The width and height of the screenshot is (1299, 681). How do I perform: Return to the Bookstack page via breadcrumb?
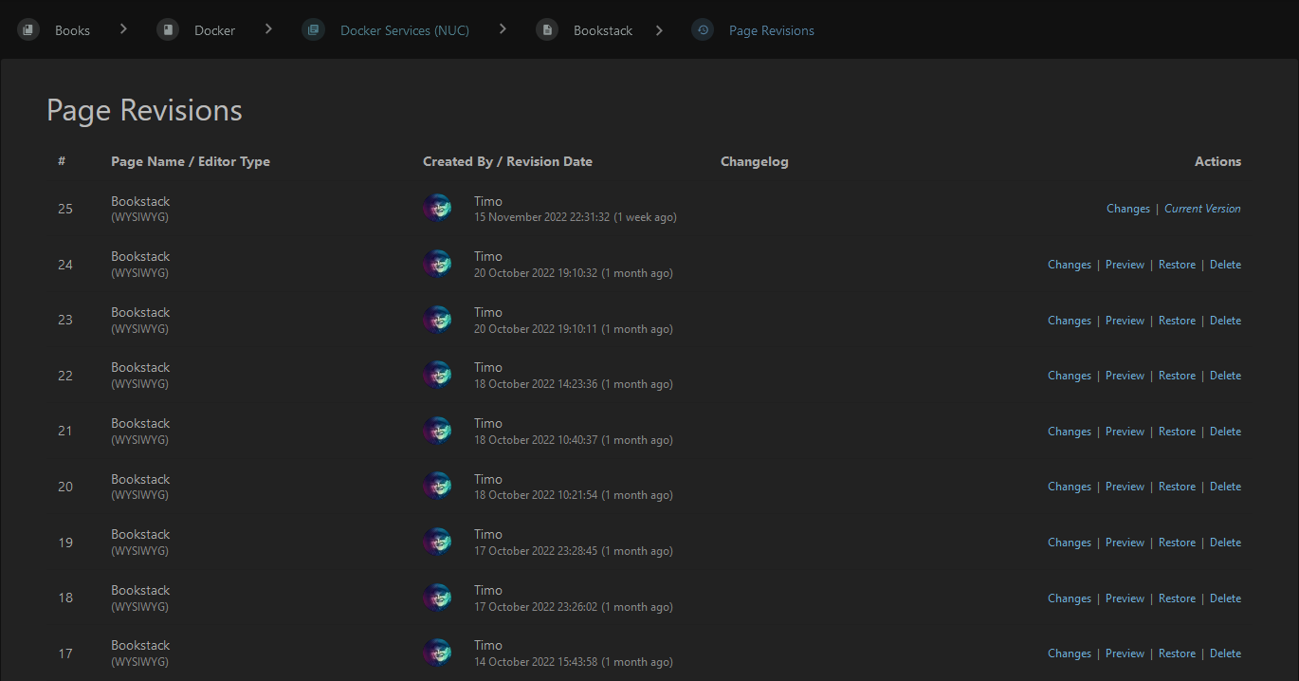[x=605, y=29]
